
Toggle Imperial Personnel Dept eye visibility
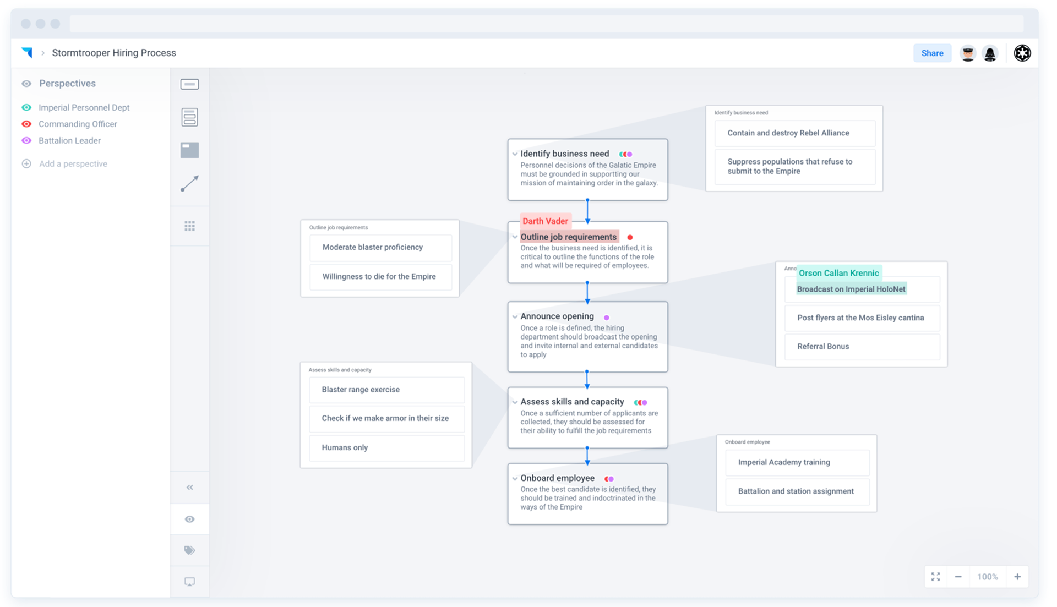pos(26,107)
